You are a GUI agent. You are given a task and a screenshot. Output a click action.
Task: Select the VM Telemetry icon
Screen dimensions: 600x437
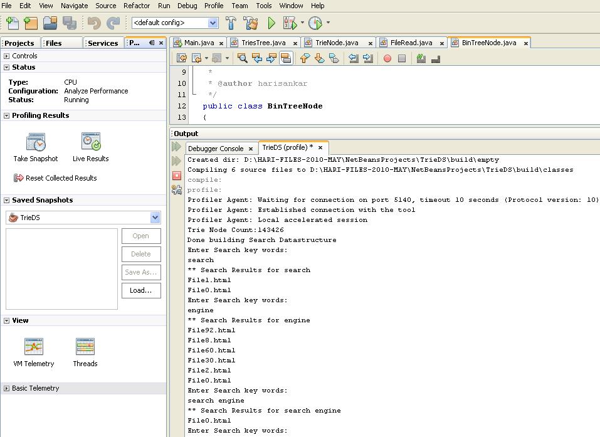click(33, 345)
